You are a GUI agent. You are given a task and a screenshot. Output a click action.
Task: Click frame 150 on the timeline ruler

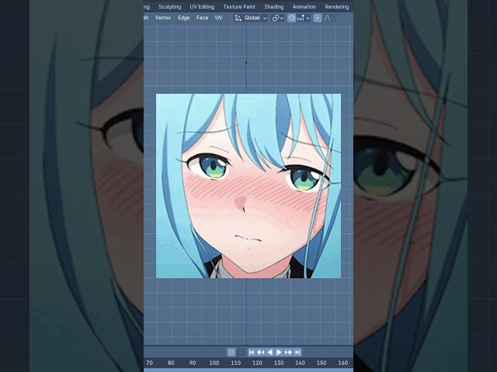pyautogui.click(x=321, y=363)
